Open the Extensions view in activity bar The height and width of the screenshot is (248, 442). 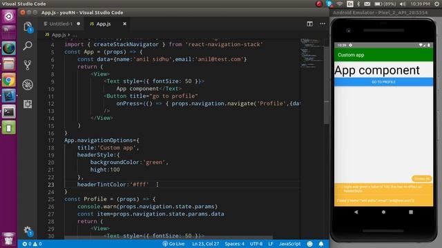tap(28, 104)
